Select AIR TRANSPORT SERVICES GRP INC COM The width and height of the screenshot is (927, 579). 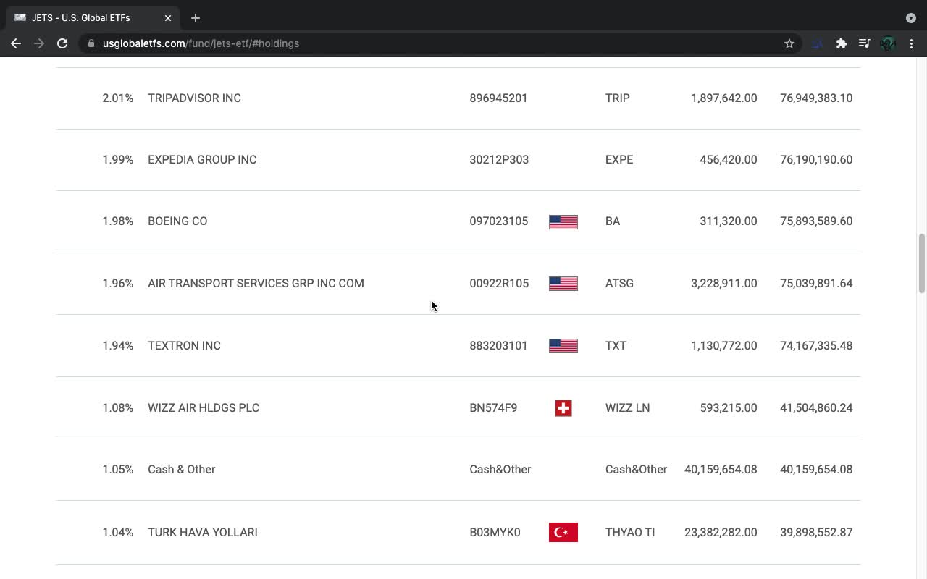coord(256,283)
